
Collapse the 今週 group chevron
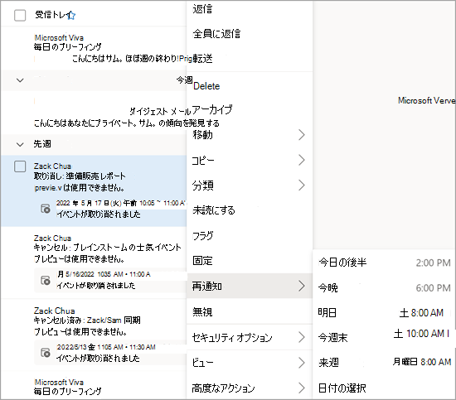pos(20,80)
